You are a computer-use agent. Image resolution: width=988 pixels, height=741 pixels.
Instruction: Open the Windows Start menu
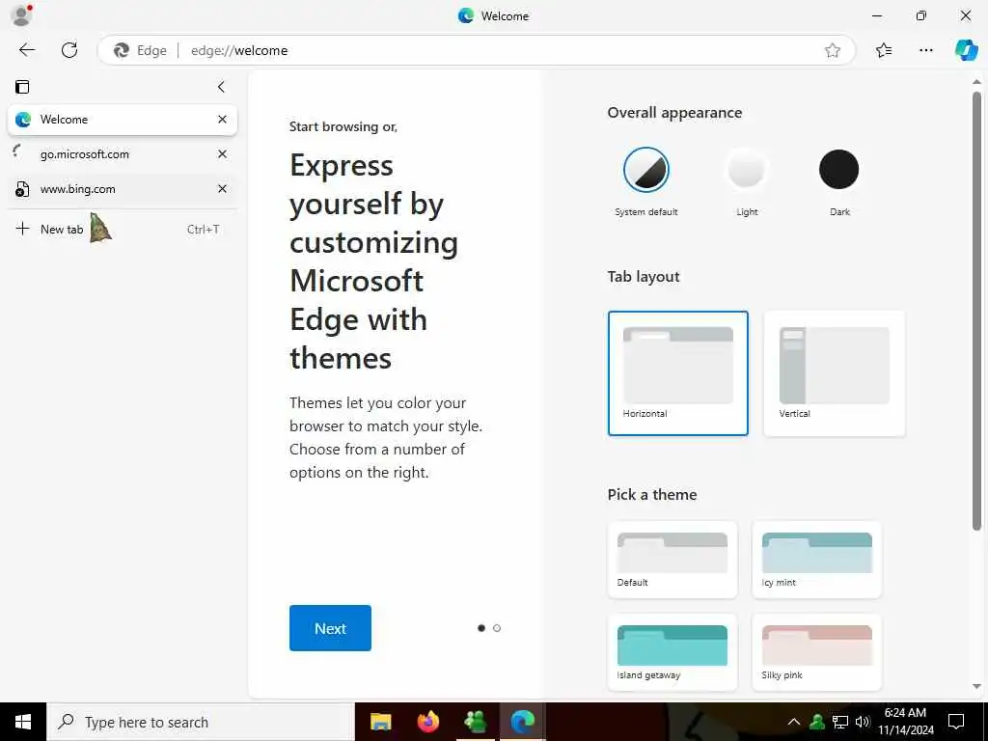(x=23, y=722)
